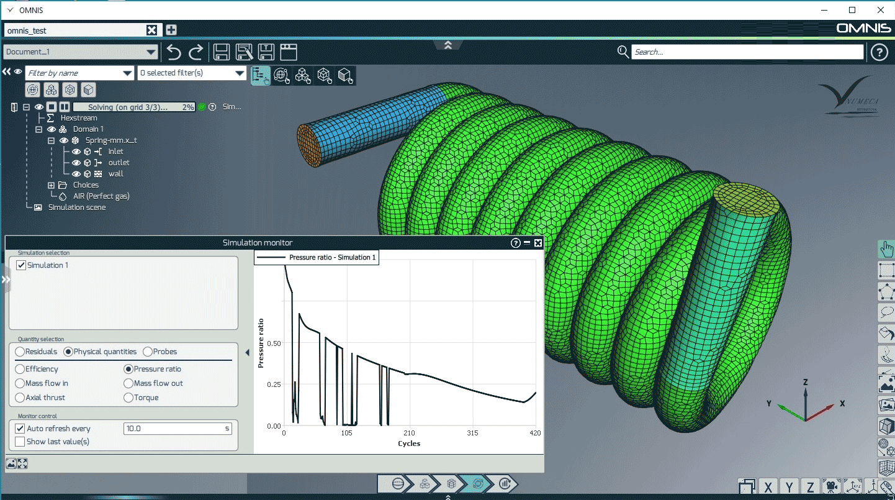Enable the Show last value(s) checkbox
Viewport: 895px width, 500px height.
[20, 442]
